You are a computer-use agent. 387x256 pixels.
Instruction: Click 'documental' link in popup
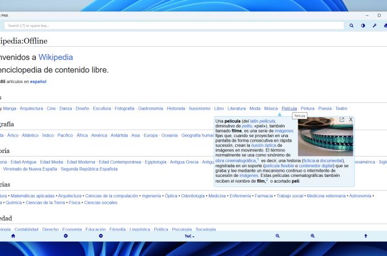(332, 161)
